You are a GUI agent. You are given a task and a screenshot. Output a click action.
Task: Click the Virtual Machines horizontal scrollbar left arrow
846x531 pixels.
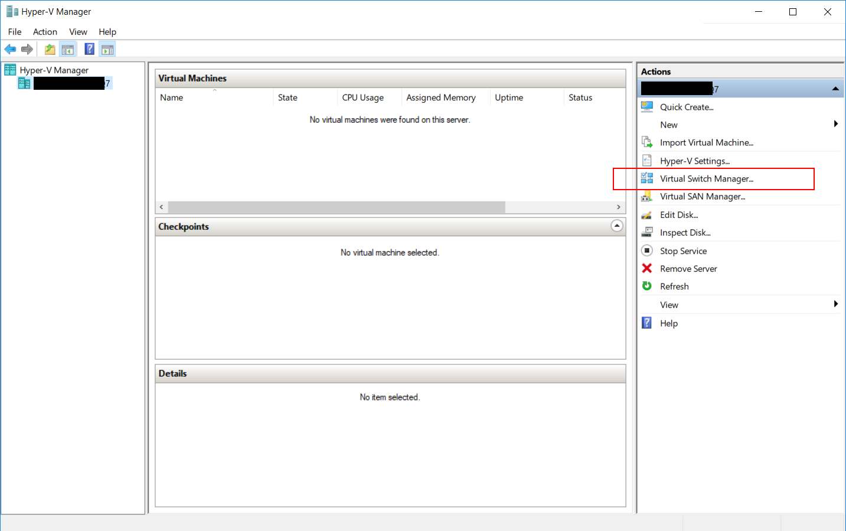[x=162, y=207]
